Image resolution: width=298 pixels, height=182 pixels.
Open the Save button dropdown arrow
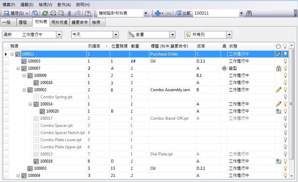[27, 13]
